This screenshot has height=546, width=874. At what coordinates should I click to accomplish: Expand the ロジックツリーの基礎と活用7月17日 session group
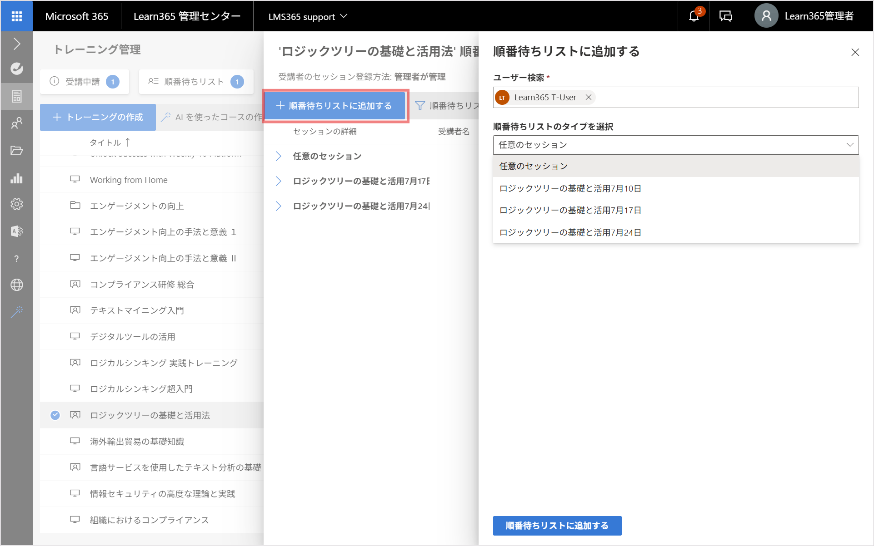(278, 181)
